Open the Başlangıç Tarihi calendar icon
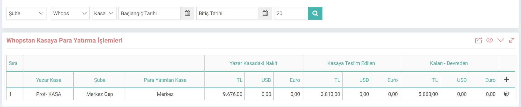The width and height of the screenshot is (521, 107). [x=187, y=13]
